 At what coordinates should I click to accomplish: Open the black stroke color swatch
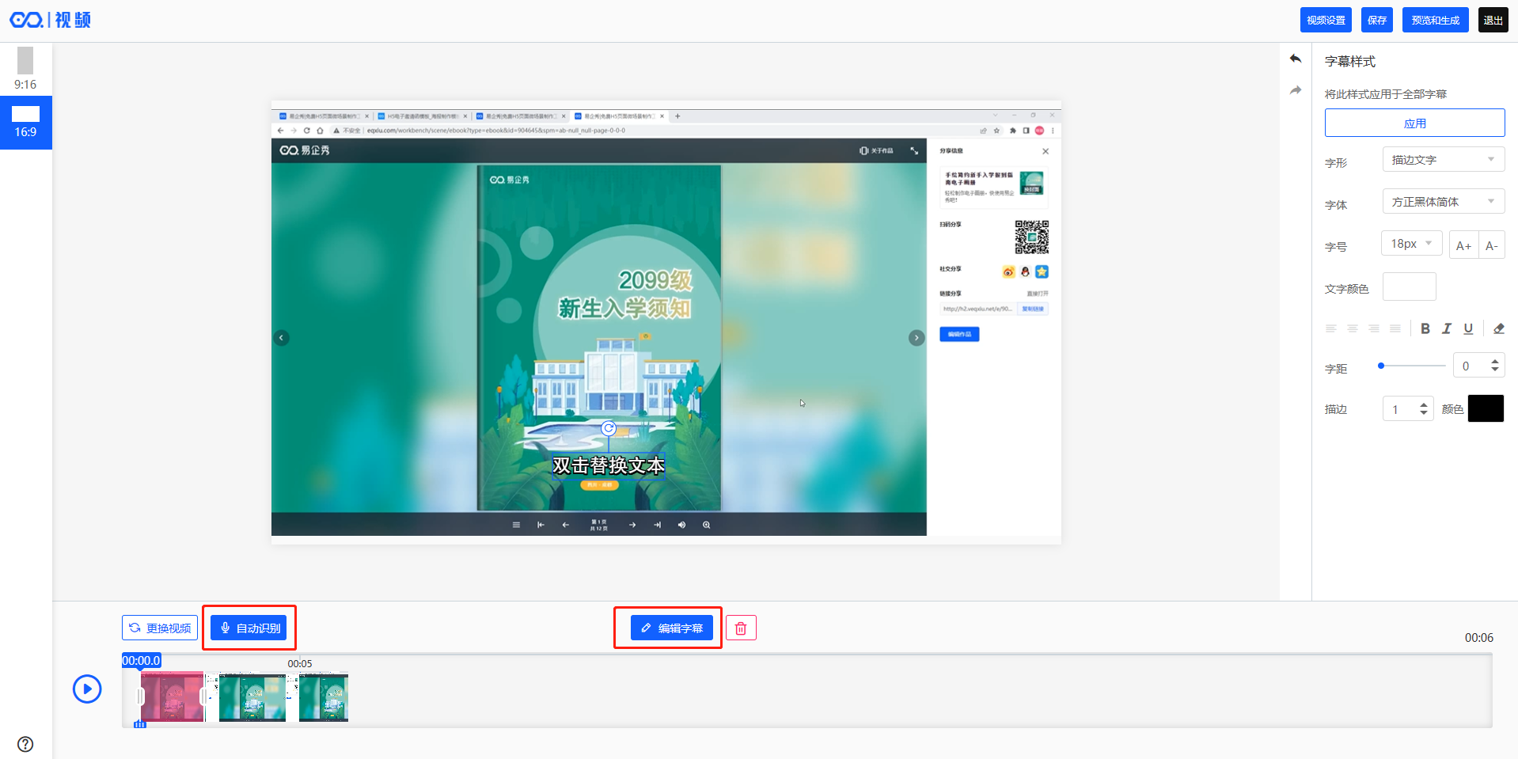pos(1486,409)
